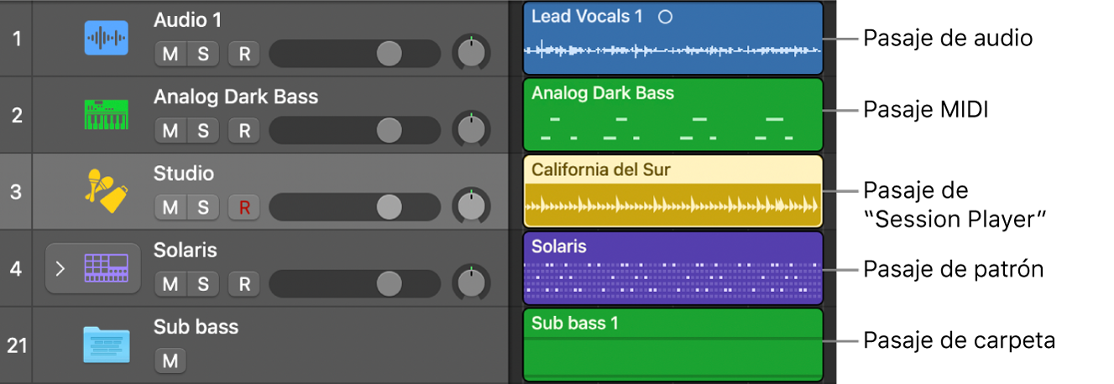Select the Sub bass 1 green region

coord(672,345)
